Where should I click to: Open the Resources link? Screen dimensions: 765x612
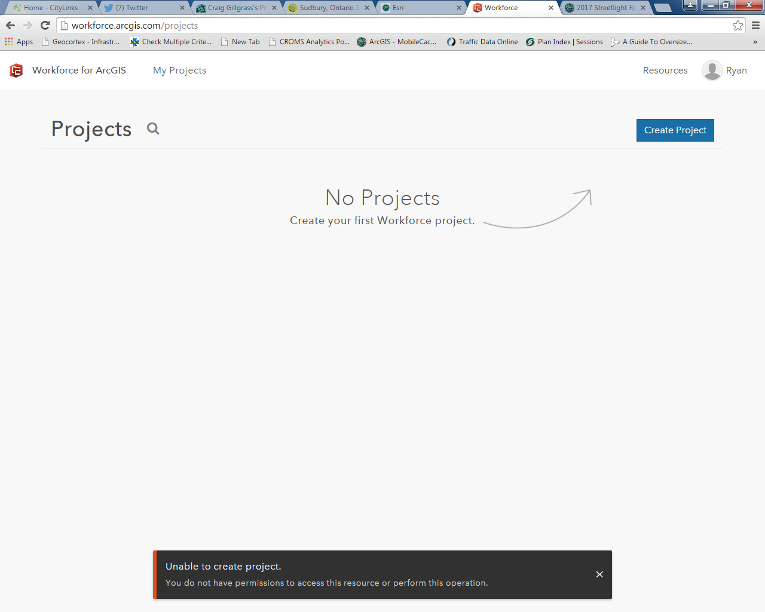coord(665,71)
